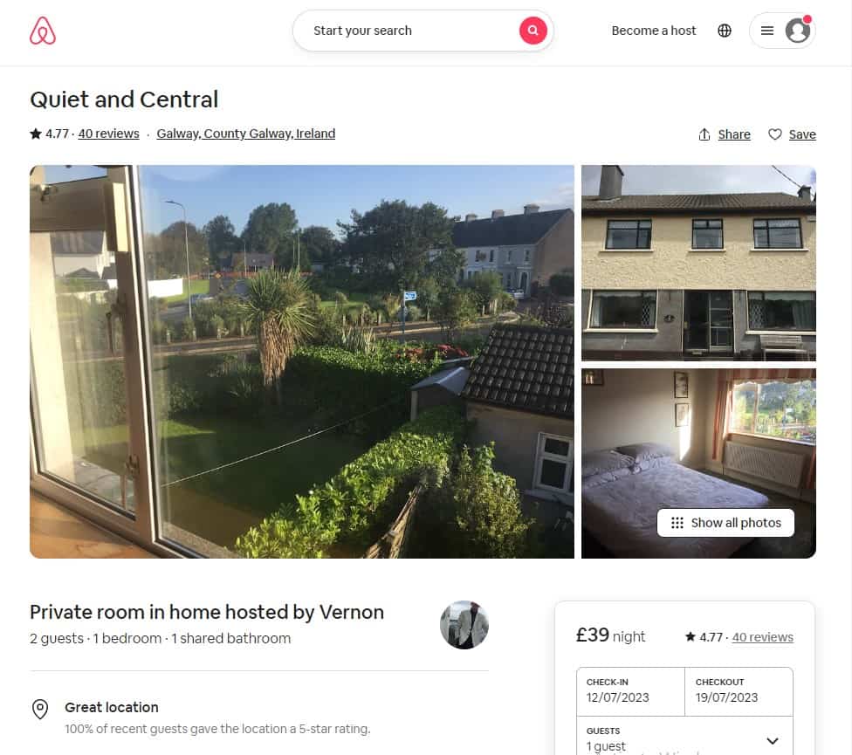
Task: Click Become a host
Action: [653, 31]
